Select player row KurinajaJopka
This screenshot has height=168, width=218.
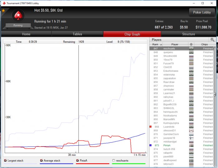tap(181, 123)
